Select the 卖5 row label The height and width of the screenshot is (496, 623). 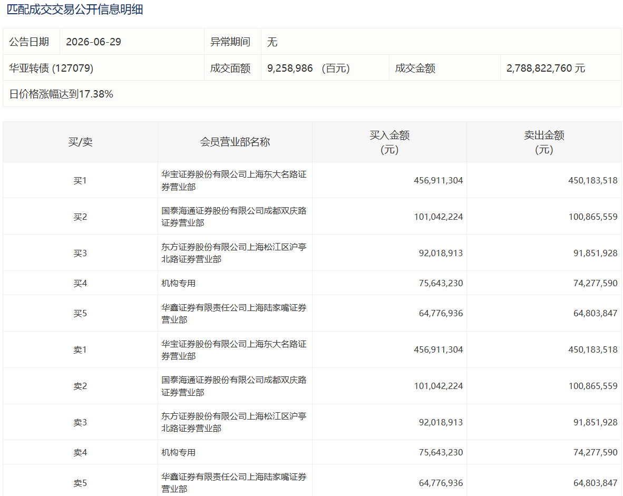click(x=80, y=483)
